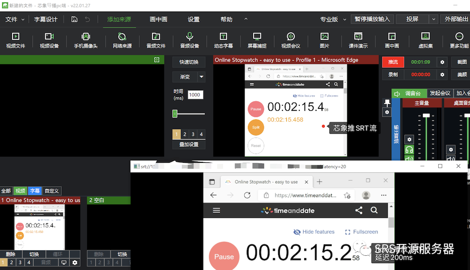Expand the 投屏 dropdown arrow
This screenshot has width=470, height=270.
[433, 20]
